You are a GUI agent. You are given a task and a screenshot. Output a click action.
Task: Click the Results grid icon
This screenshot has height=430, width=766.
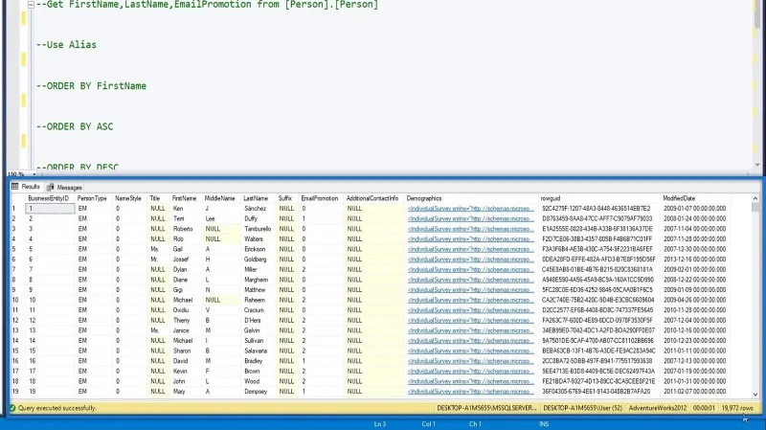coord(15,187)
